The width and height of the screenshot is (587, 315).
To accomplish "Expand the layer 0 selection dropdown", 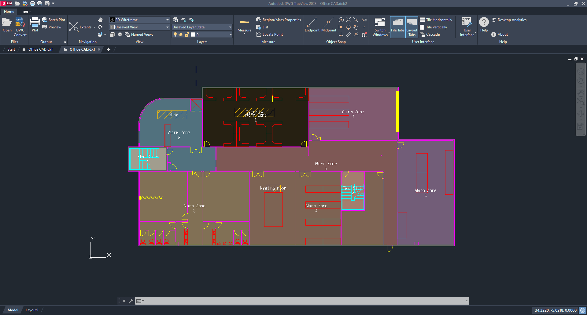I will pyautogui.click(x=231, y=34).
